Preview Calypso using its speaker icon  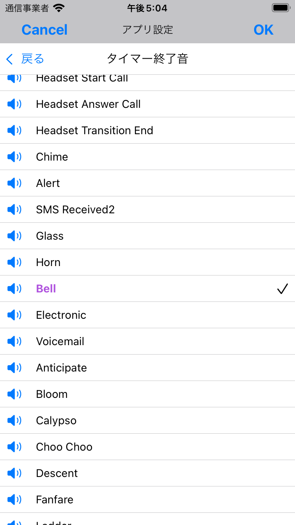[x=14, y=420]
